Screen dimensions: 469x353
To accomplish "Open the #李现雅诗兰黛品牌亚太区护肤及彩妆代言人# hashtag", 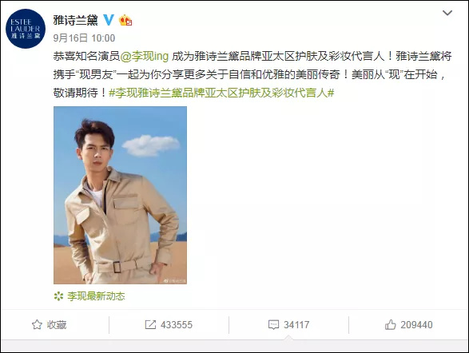I will pyautogui.click(x=221, y=93).
